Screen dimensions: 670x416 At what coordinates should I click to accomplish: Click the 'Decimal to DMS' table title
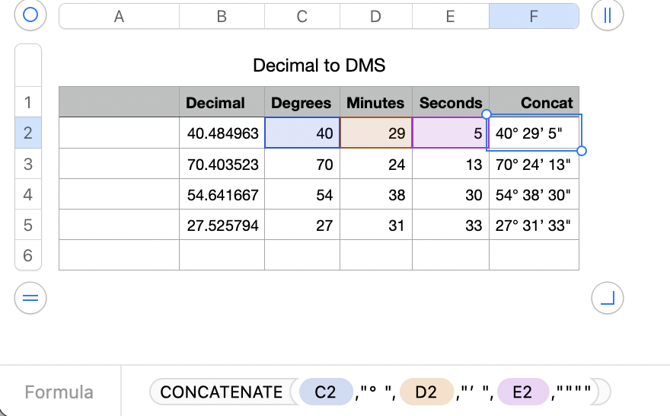(x=319, y=66)
